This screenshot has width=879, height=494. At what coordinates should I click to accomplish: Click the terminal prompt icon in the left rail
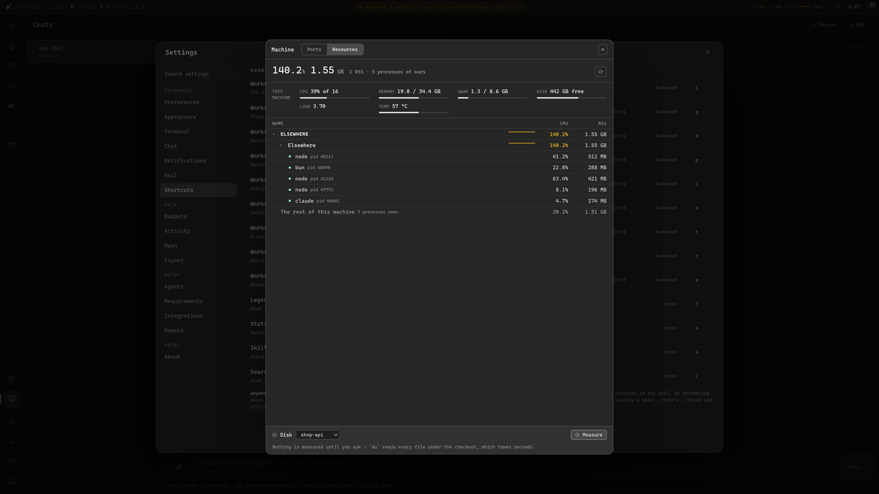(11, 125)
